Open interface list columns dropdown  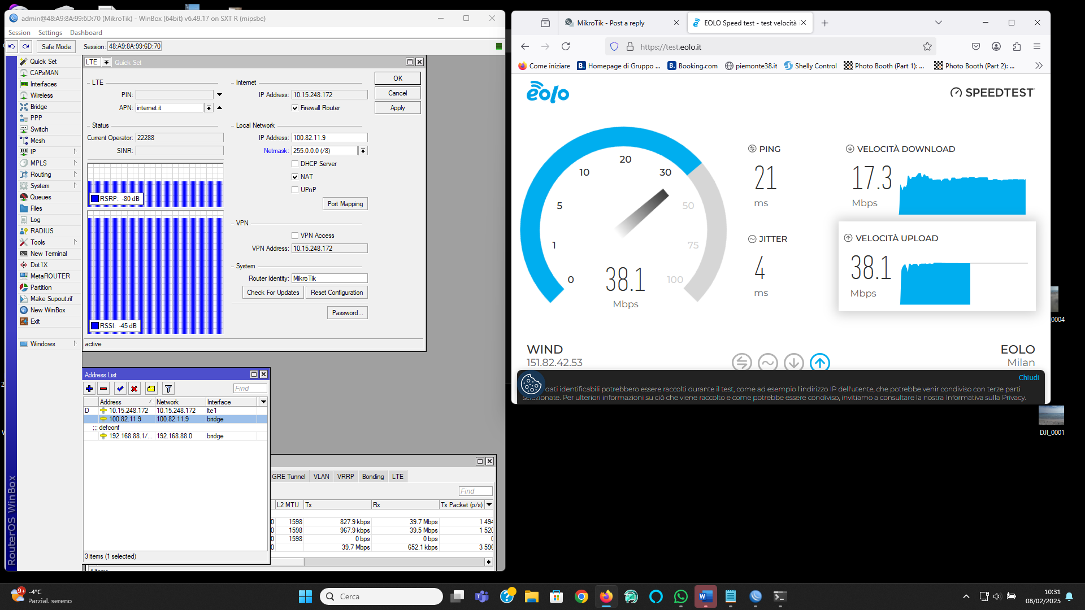coord(489,505)
